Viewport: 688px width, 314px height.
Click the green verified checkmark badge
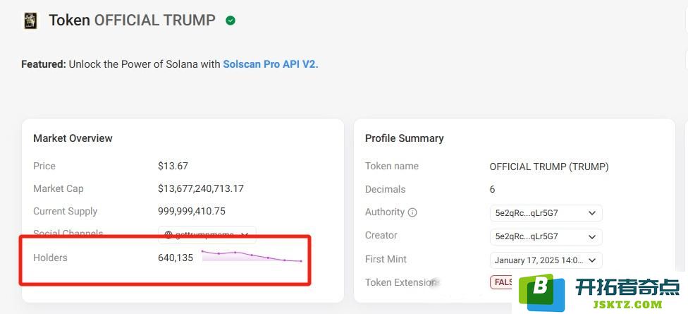point(231,20)
